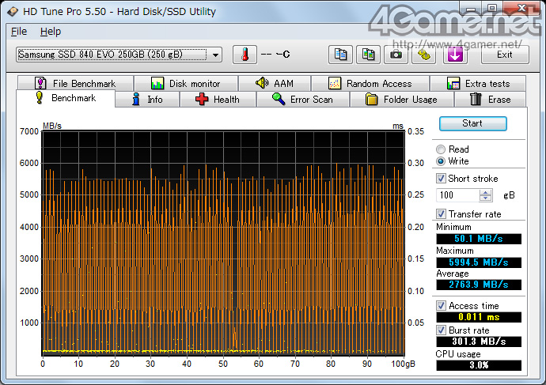Click the Average 2763.9 MB/s value
Screen dimensions: 546x385
coord(479,285)
